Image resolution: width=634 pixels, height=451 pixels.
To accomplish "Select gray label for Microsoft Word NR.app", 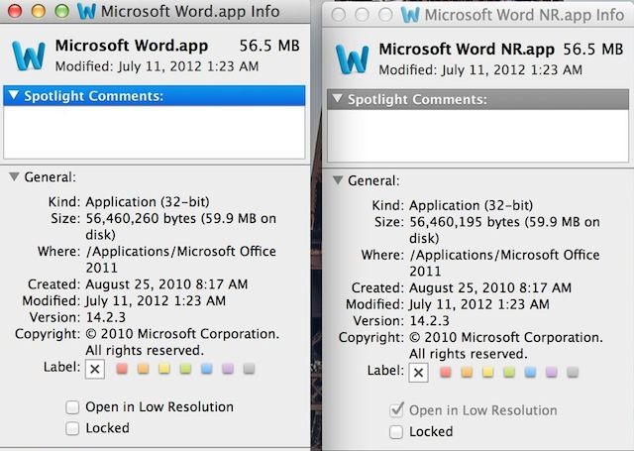I will click(573, 372).
